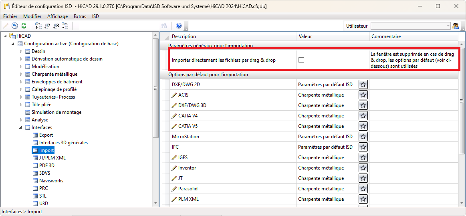The width and height of the screenshot is (466, 216).
Task: Expand all tree levels toolbar icon
Action: (x=65, y=26)
